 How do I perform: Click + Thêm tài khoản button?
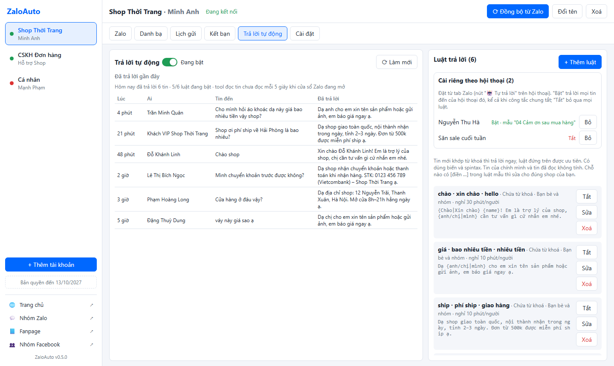(x=51, y=265)
